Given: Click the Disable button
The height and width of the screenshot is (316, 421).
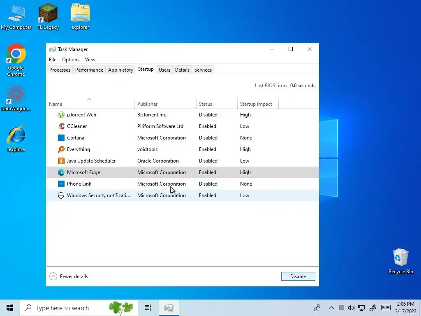Looking at the screenshot, I should point(298,276).
